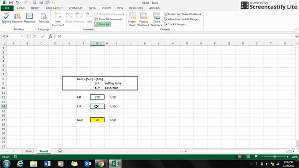This screenshot has height=168, width=299.
Task: Click Allow Users to Edit Ranges
Action: 181,19
